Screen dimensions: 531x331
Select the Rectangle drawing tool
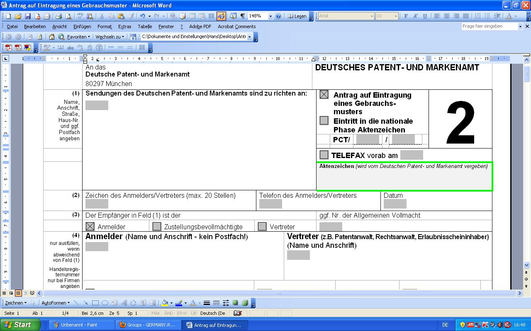click(95, 303)
